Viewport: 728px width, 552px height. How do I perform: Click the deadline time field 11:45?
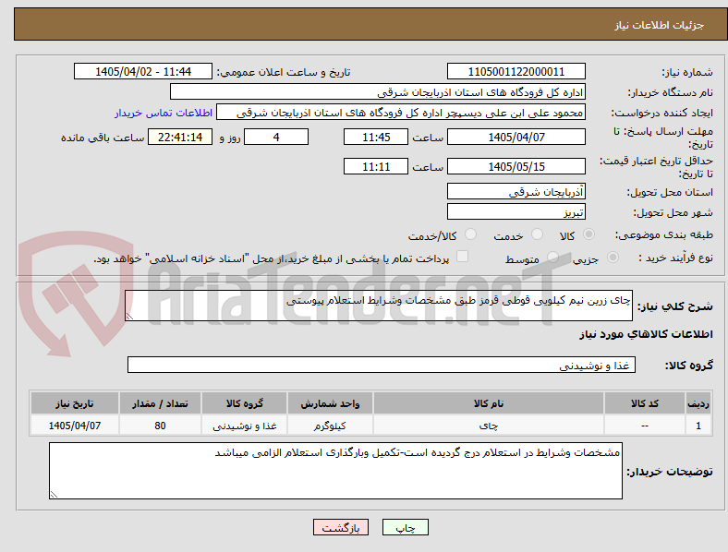point(376,137)
